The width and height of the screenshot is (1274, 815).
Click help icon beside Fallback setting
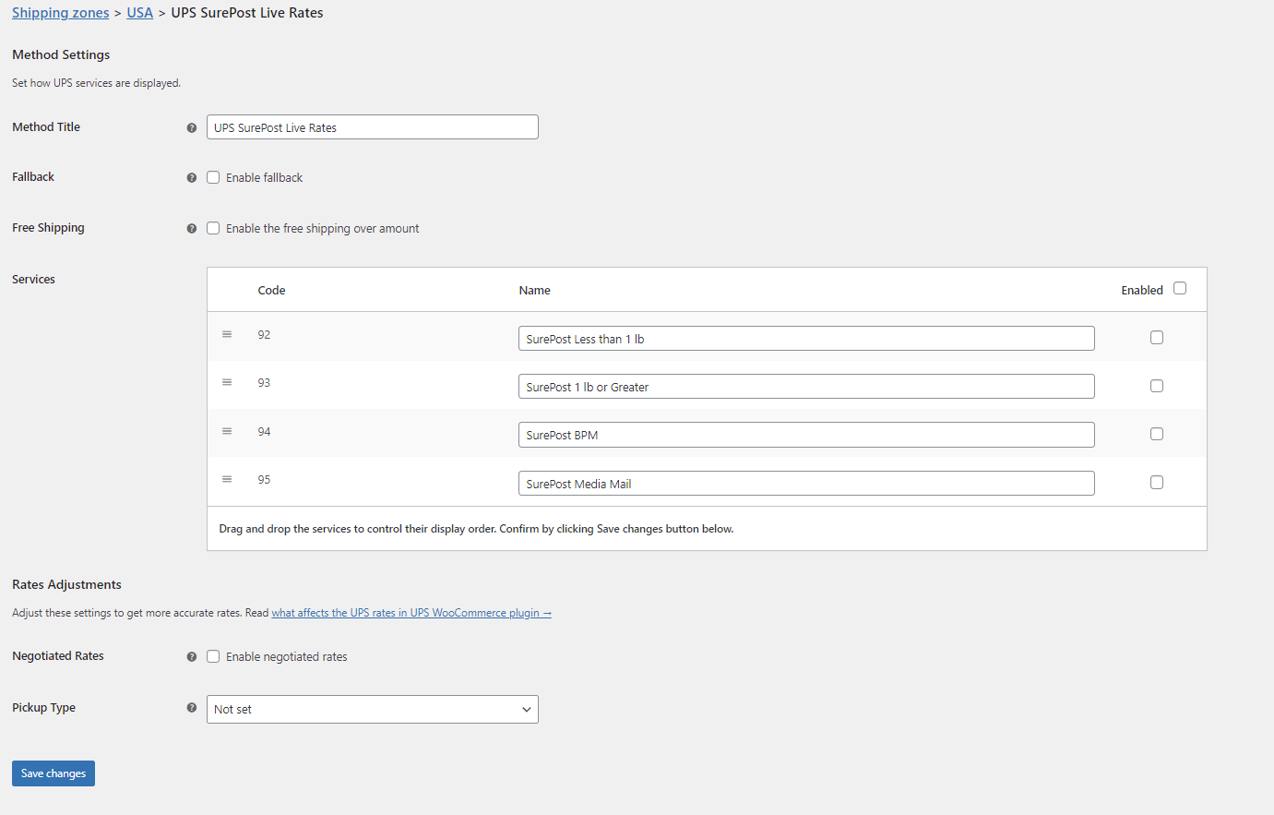[x=192, y=178]
